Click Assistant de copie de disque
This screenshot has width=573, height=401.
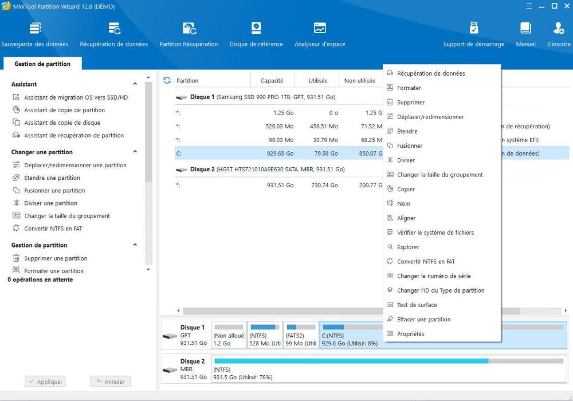(62, 123)
